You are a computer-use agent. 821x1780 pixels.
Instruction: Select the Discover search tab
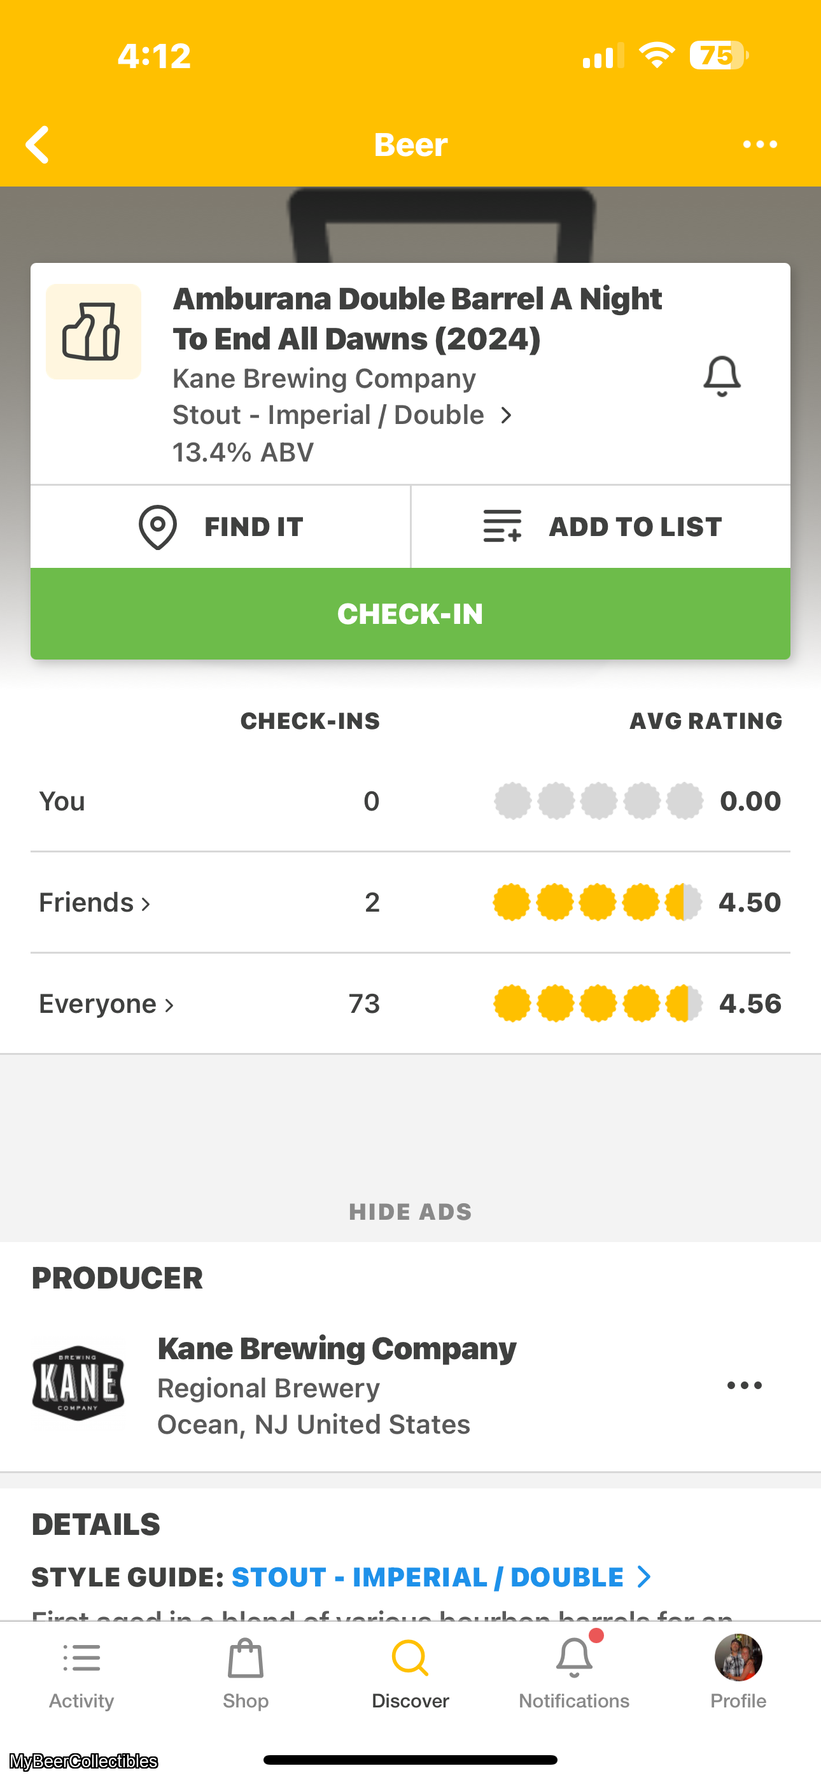click(410, 1672)
